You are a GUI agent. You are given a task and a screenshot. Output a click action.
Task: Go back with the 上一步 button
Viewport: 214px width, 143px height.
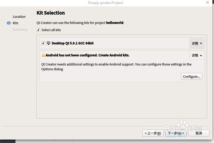click(153, 133)
